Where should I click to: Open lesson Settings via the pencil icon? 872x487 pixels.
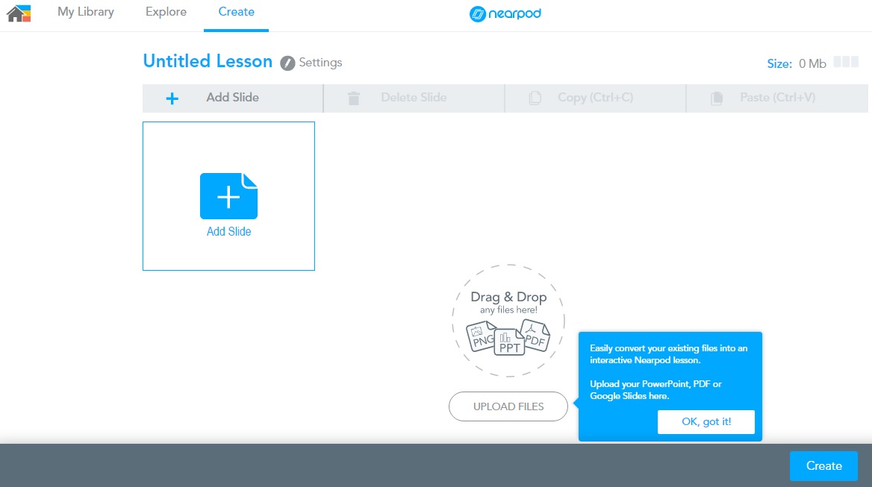tap(288, 63)
